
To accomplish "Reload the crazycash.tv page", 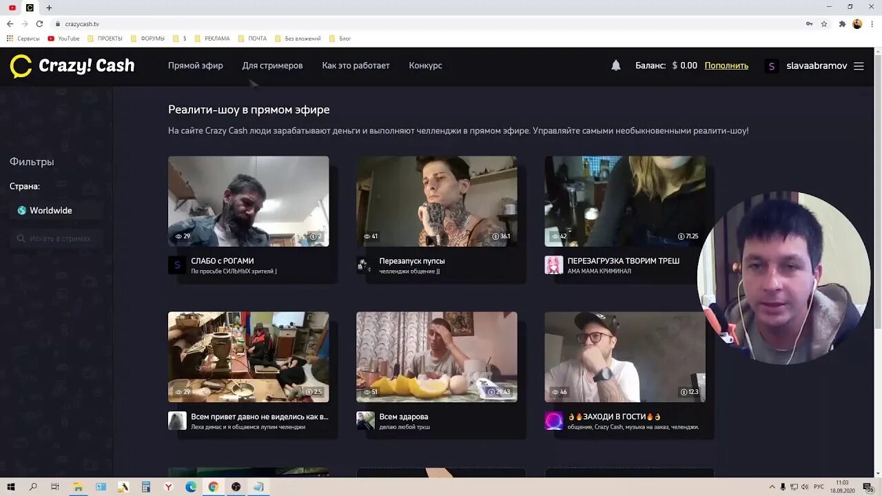I will point(39,23).
